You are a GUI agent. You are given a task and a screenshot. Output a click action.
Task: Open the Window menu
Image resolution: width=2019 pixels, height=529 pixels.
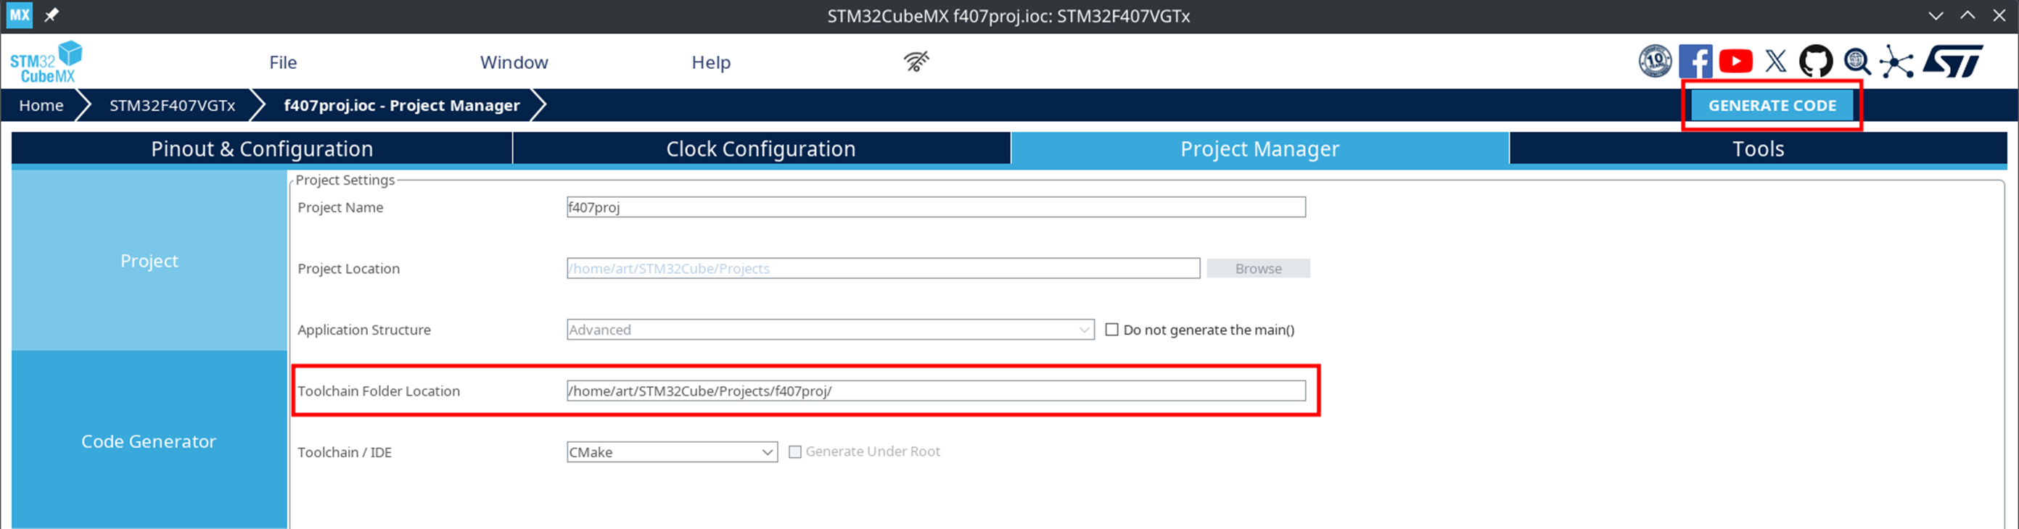[x=514, y=62]
